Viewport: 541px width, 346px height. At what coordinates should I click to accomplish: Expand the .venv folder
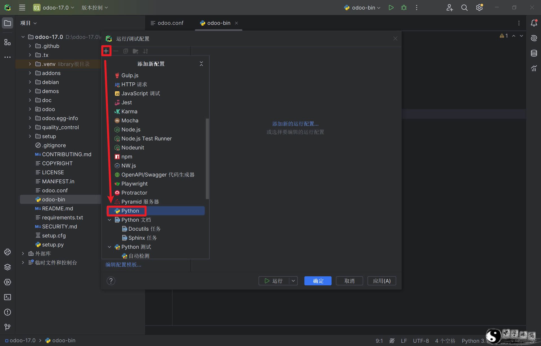[x=30, y=64]
